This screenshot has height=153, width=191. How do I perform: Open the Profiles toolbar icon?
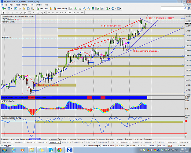tap(9, 9)
